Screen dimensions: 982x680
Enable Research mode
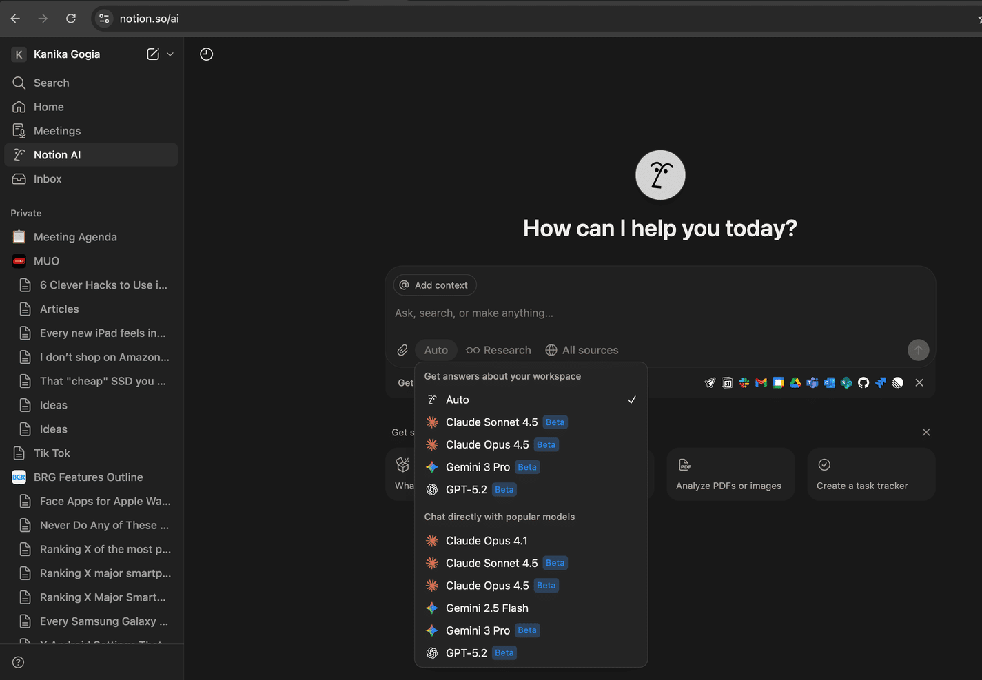[x=498, y=350]
